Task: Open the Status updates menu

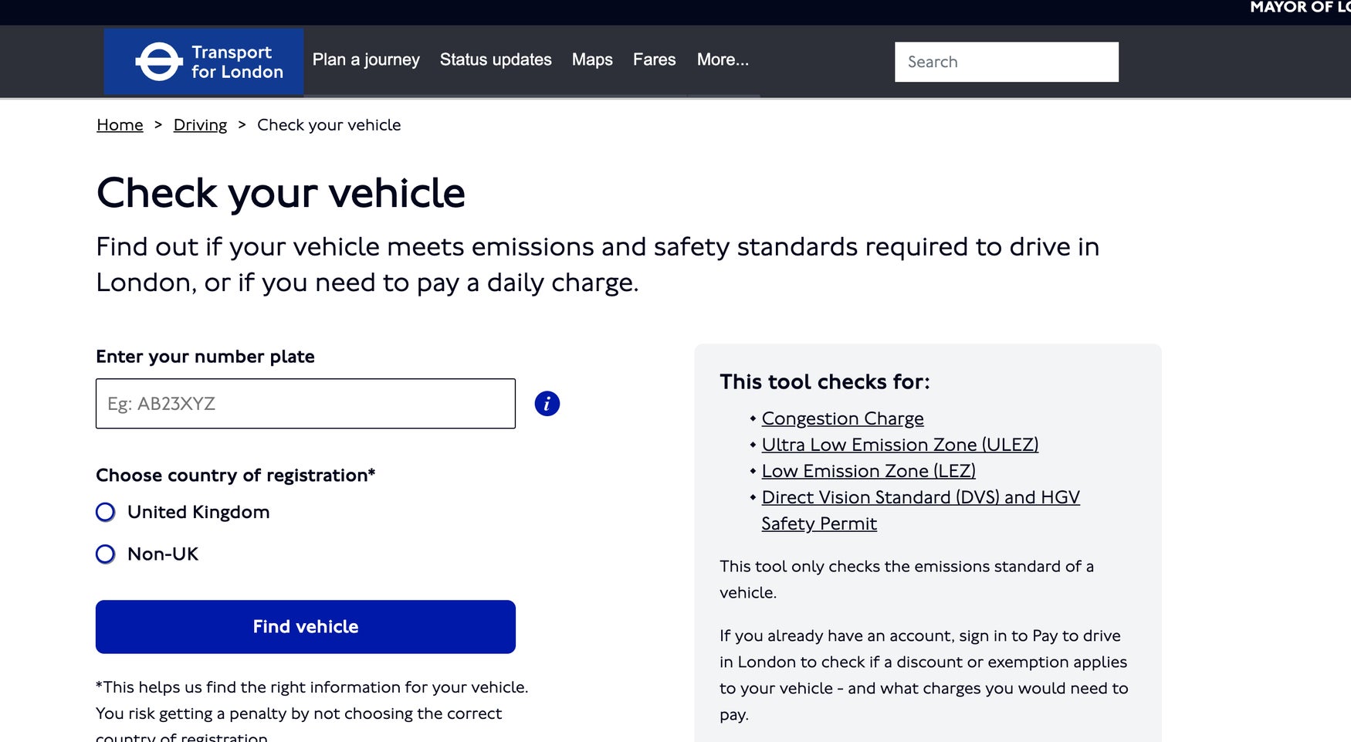Action: click(x=496, y=59)
